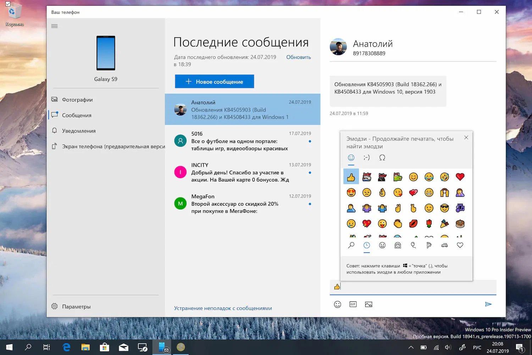This screenshot has height=355, width=532.
Task: Open the emoji picker button below message box
Action: (338, 304)
